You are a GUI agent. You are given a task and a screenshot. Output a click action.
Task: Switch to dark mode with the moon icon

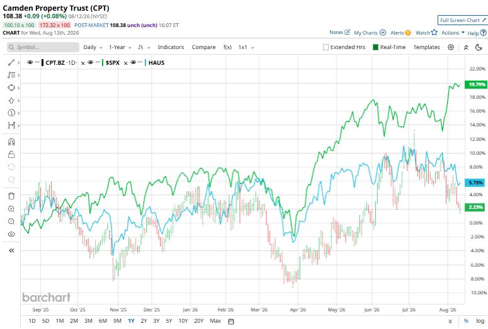click(x=479, y=47)
